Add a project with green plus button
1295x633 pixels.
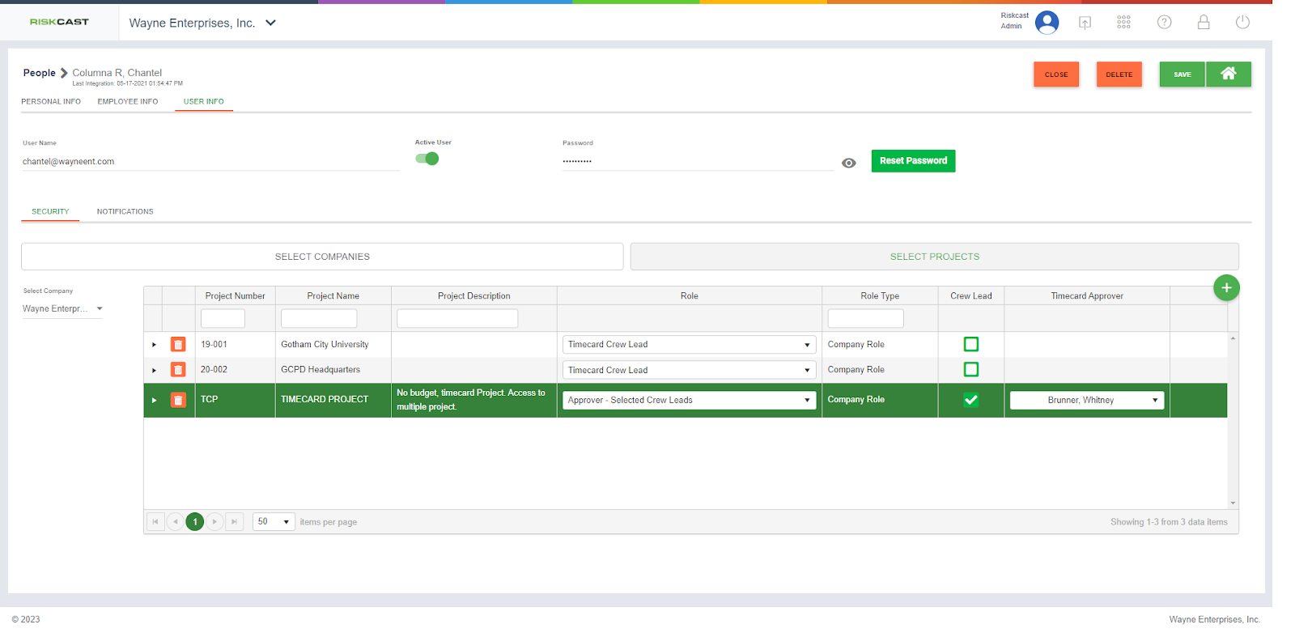[x=1226, y=287]
